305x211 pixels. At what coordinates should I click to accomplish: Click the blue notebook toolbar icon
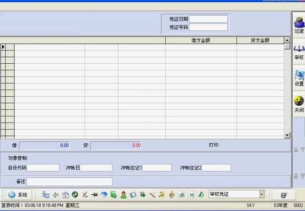tap(133, 195)
